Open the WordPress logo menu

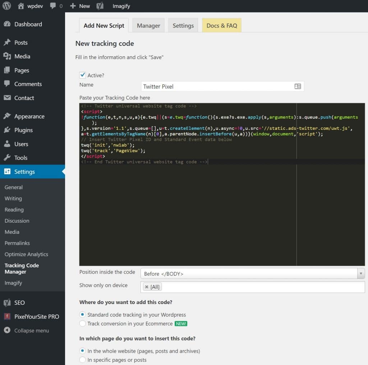pyautogui.click(x=6, y=6)
